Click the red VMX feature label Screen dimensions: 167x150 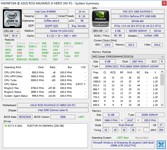19,53
